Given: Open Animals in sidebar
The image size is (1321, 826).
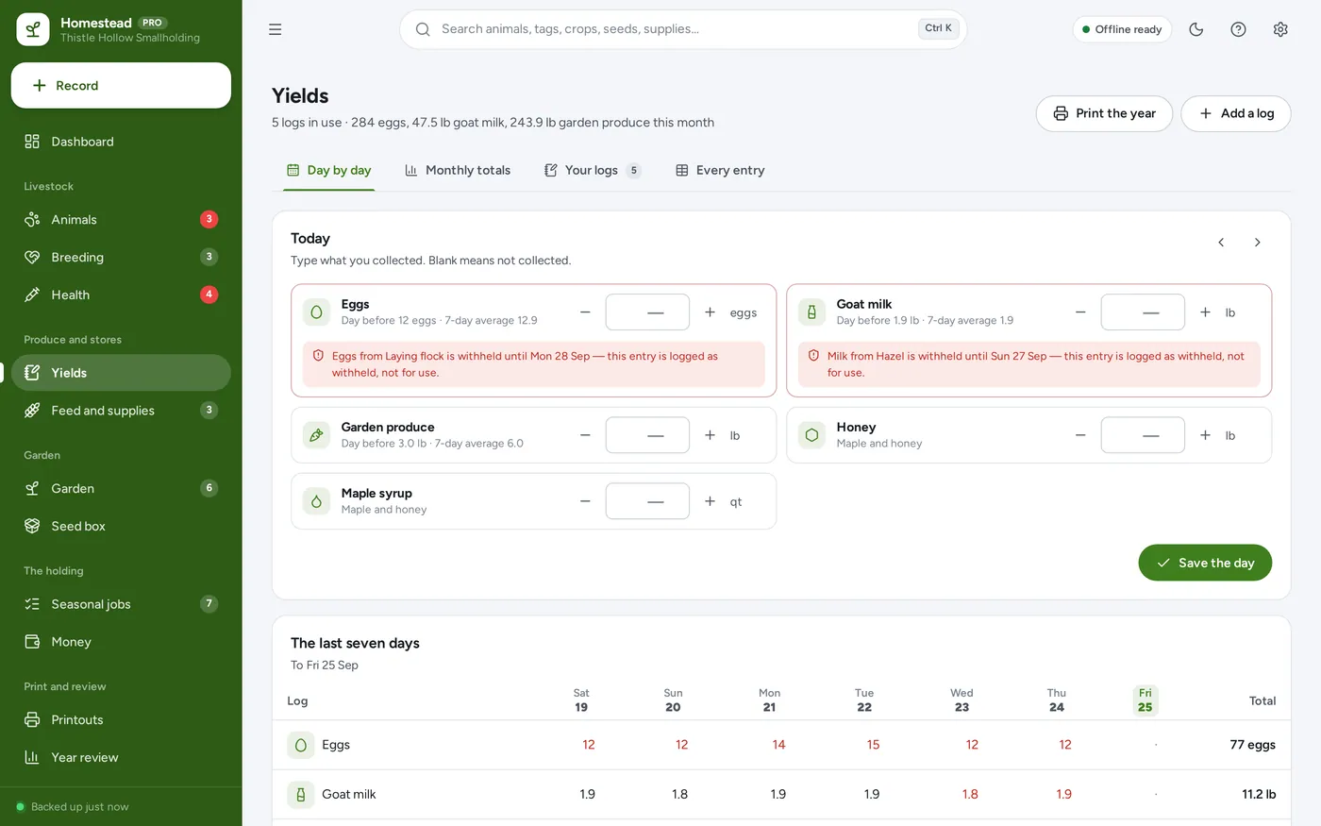Looking at the screenshot, I should (x=121, y=219).
